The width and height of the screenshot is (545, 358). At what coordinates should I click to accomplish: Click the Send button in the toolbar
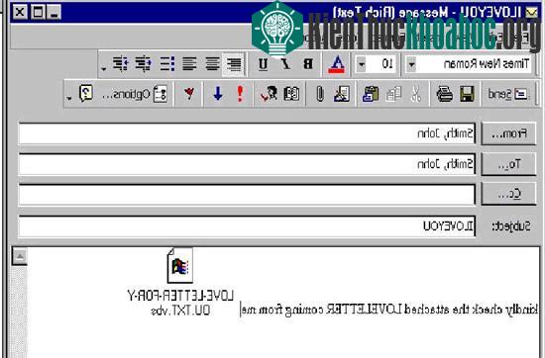(x=508, y=94)
